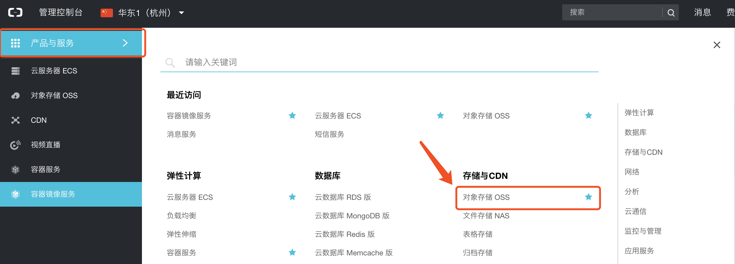Click the 产品与服务 grid icon
Screen dimensions: 735x264
tap(15, 43)
